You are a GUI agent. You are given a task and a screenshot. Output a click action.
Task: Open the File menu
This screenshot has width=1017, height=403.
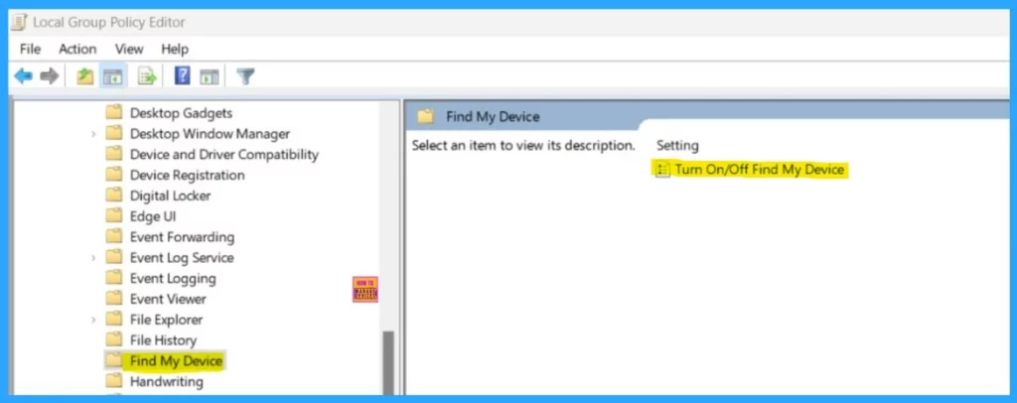(30, 50)
